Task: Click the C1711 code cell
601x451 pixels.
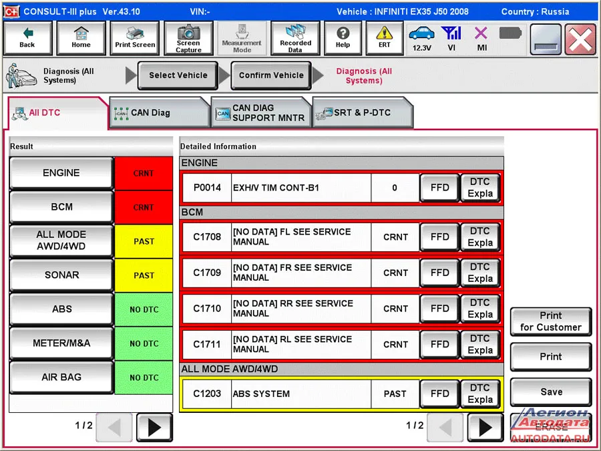Action: [x=207, y=345]
